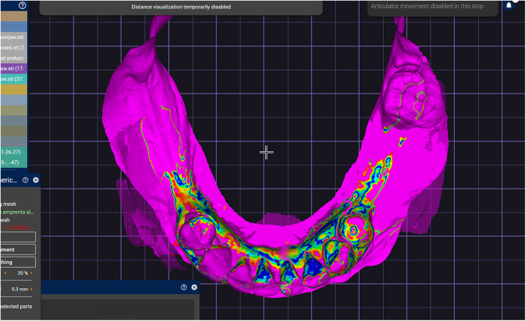526x321 pixels.
Task: Open help icon on the bottom panel header
Action: pos(184,287)
